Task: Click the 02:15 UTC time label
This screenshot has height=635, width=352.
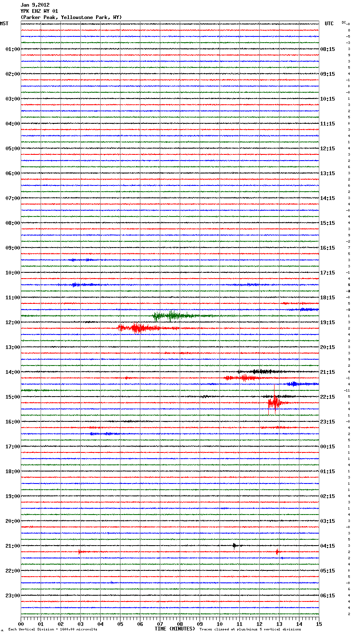Action: click(x=328, y=496)
